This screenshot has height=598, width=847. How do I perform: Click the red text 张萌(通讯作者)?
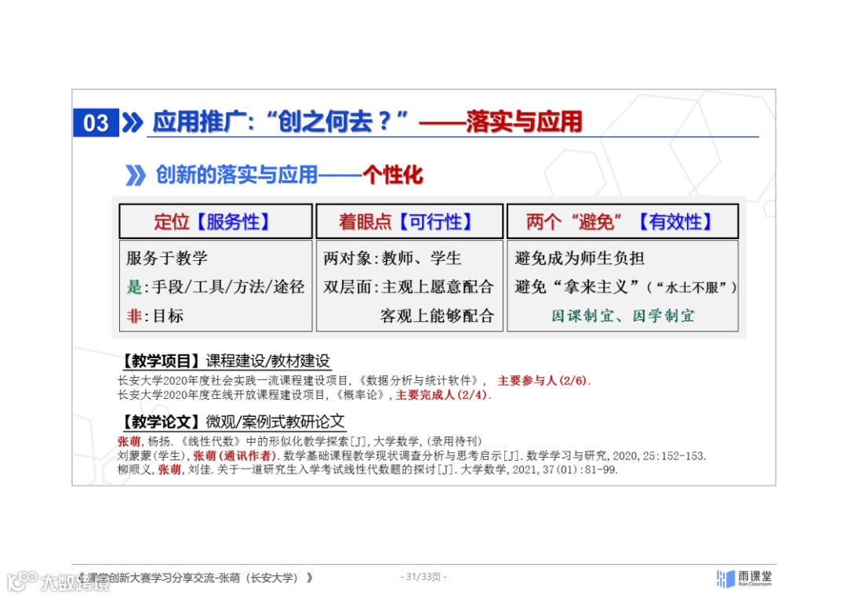234,455
